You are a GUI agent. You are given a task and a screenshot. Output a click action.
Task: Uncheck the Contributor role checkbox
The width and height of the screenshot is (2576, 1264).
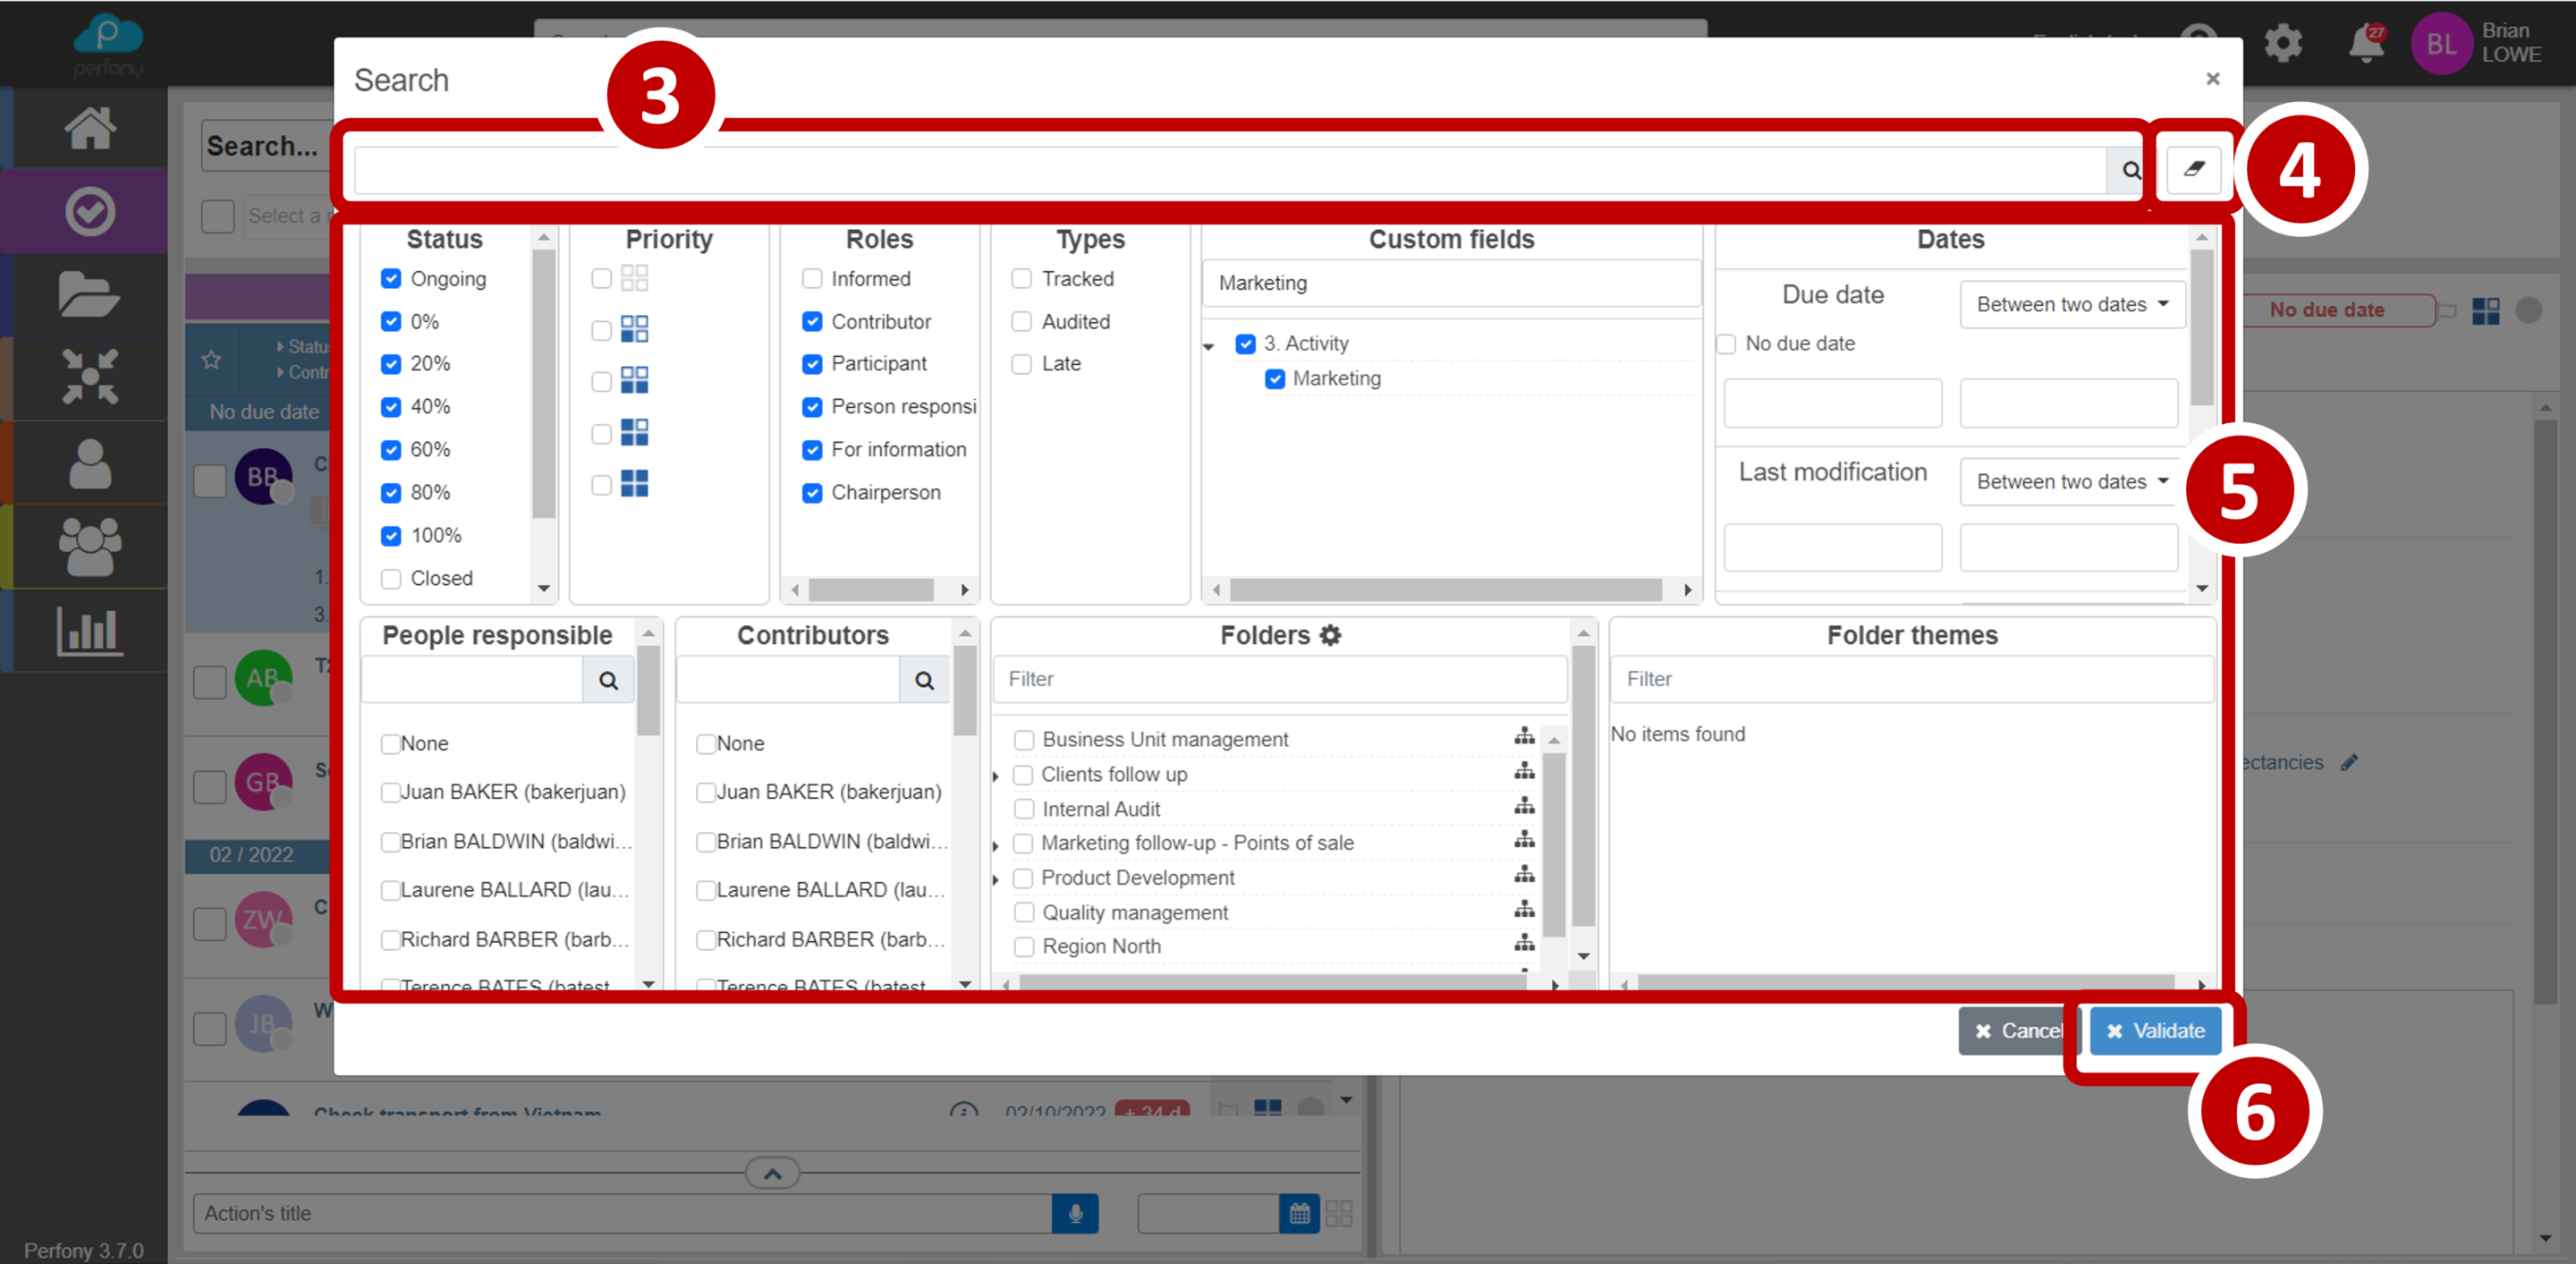(812, 322)
